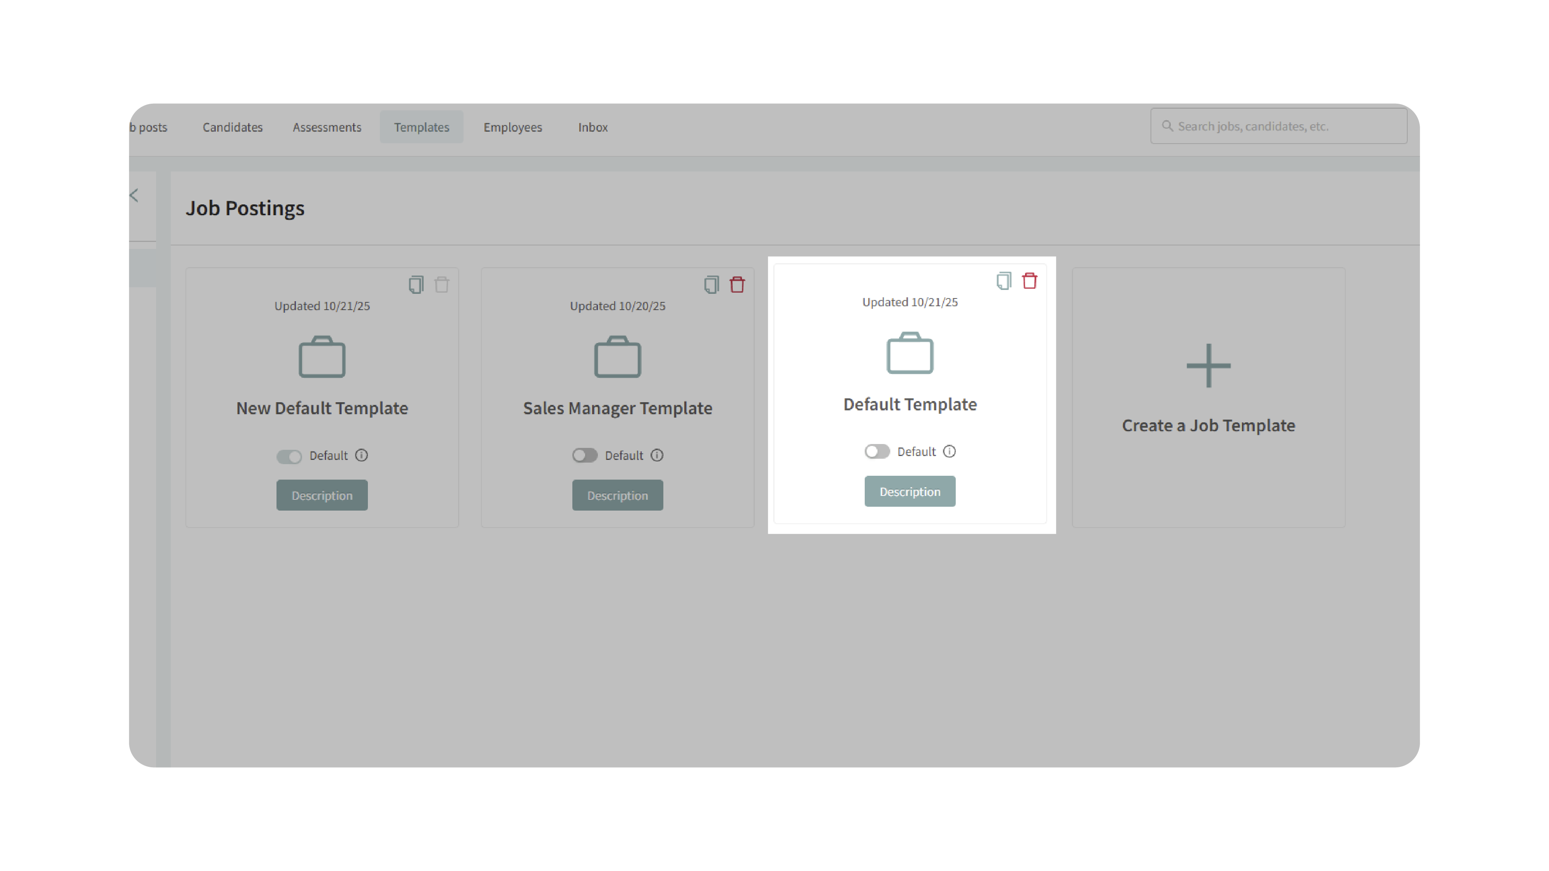Delete the highlighted Default Template
Image resolution: width=1549 pixels, height=871 pixels.
[x=1029, y=281]
